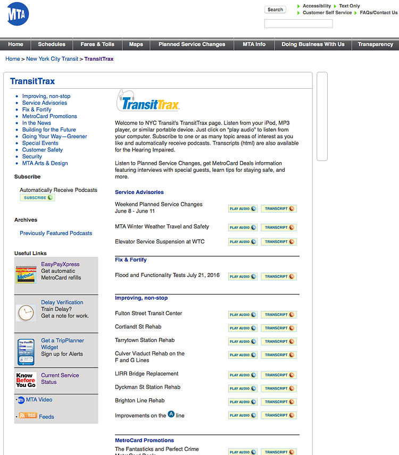The image size is (399, 455).
Task: Play audio for Weekend Planned Service Changes
Action: point(243,209)
